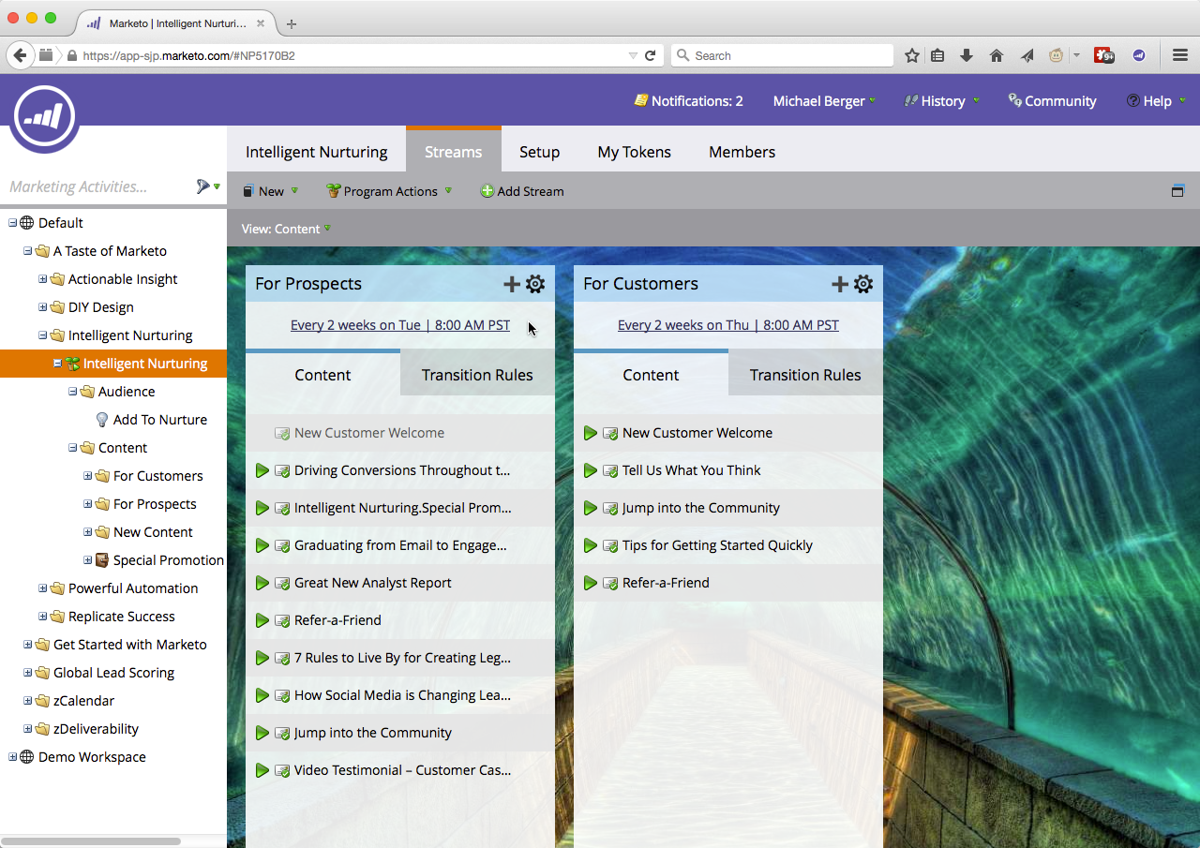Open Transition Rules tab in For Prospects
The width and height of the screenshot is (1200, 848).
[476, 375]
